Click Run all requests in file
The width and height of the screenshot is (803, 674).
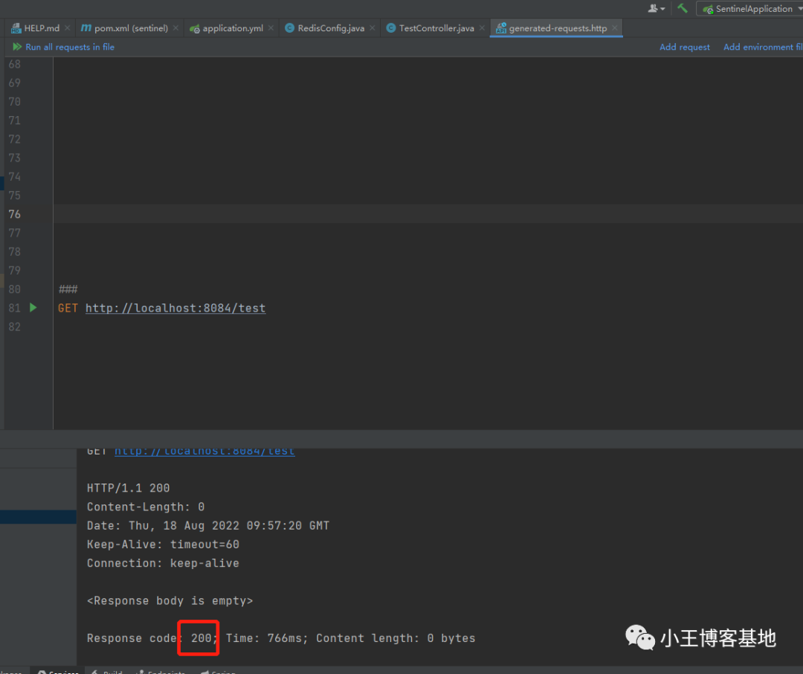point(70,47)
